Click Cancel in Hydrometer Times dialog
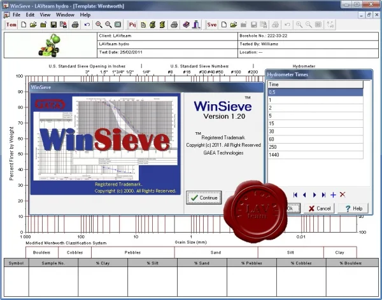Screen dimensions: 382x300 [x=320, y=208]
